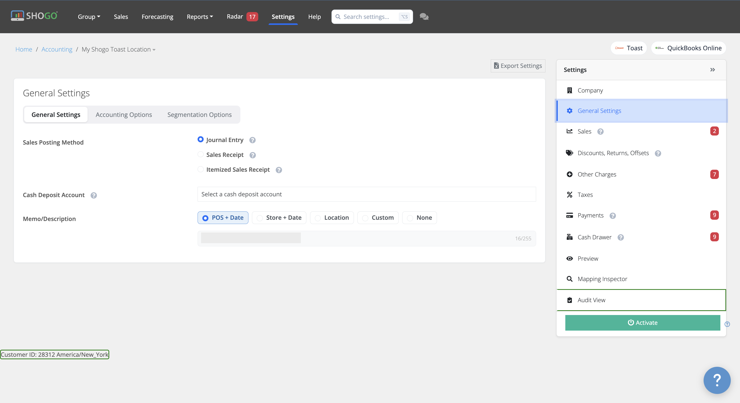Open the Reports dropdown menu
The width and height of the screenshot is (740, 403).
(x=200, y=17)
